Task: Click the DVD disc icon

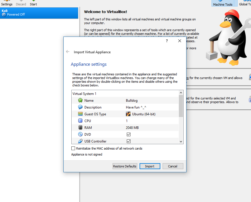Action: pos(80,134)
